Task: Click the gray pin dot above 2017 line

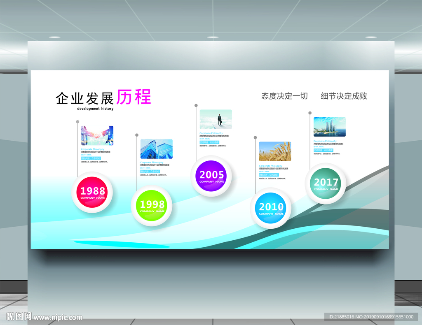Action: pyautogui.click(x=310, y=113)
